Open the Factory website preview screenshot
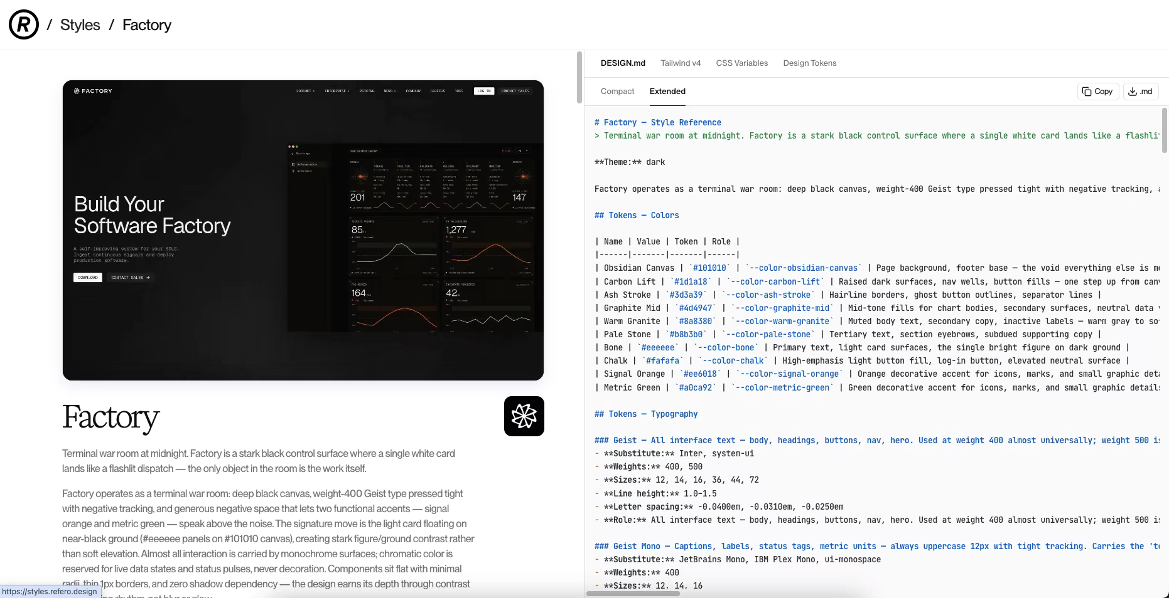This screenshot has width=1169, height=598. click(x=303, y=230)
